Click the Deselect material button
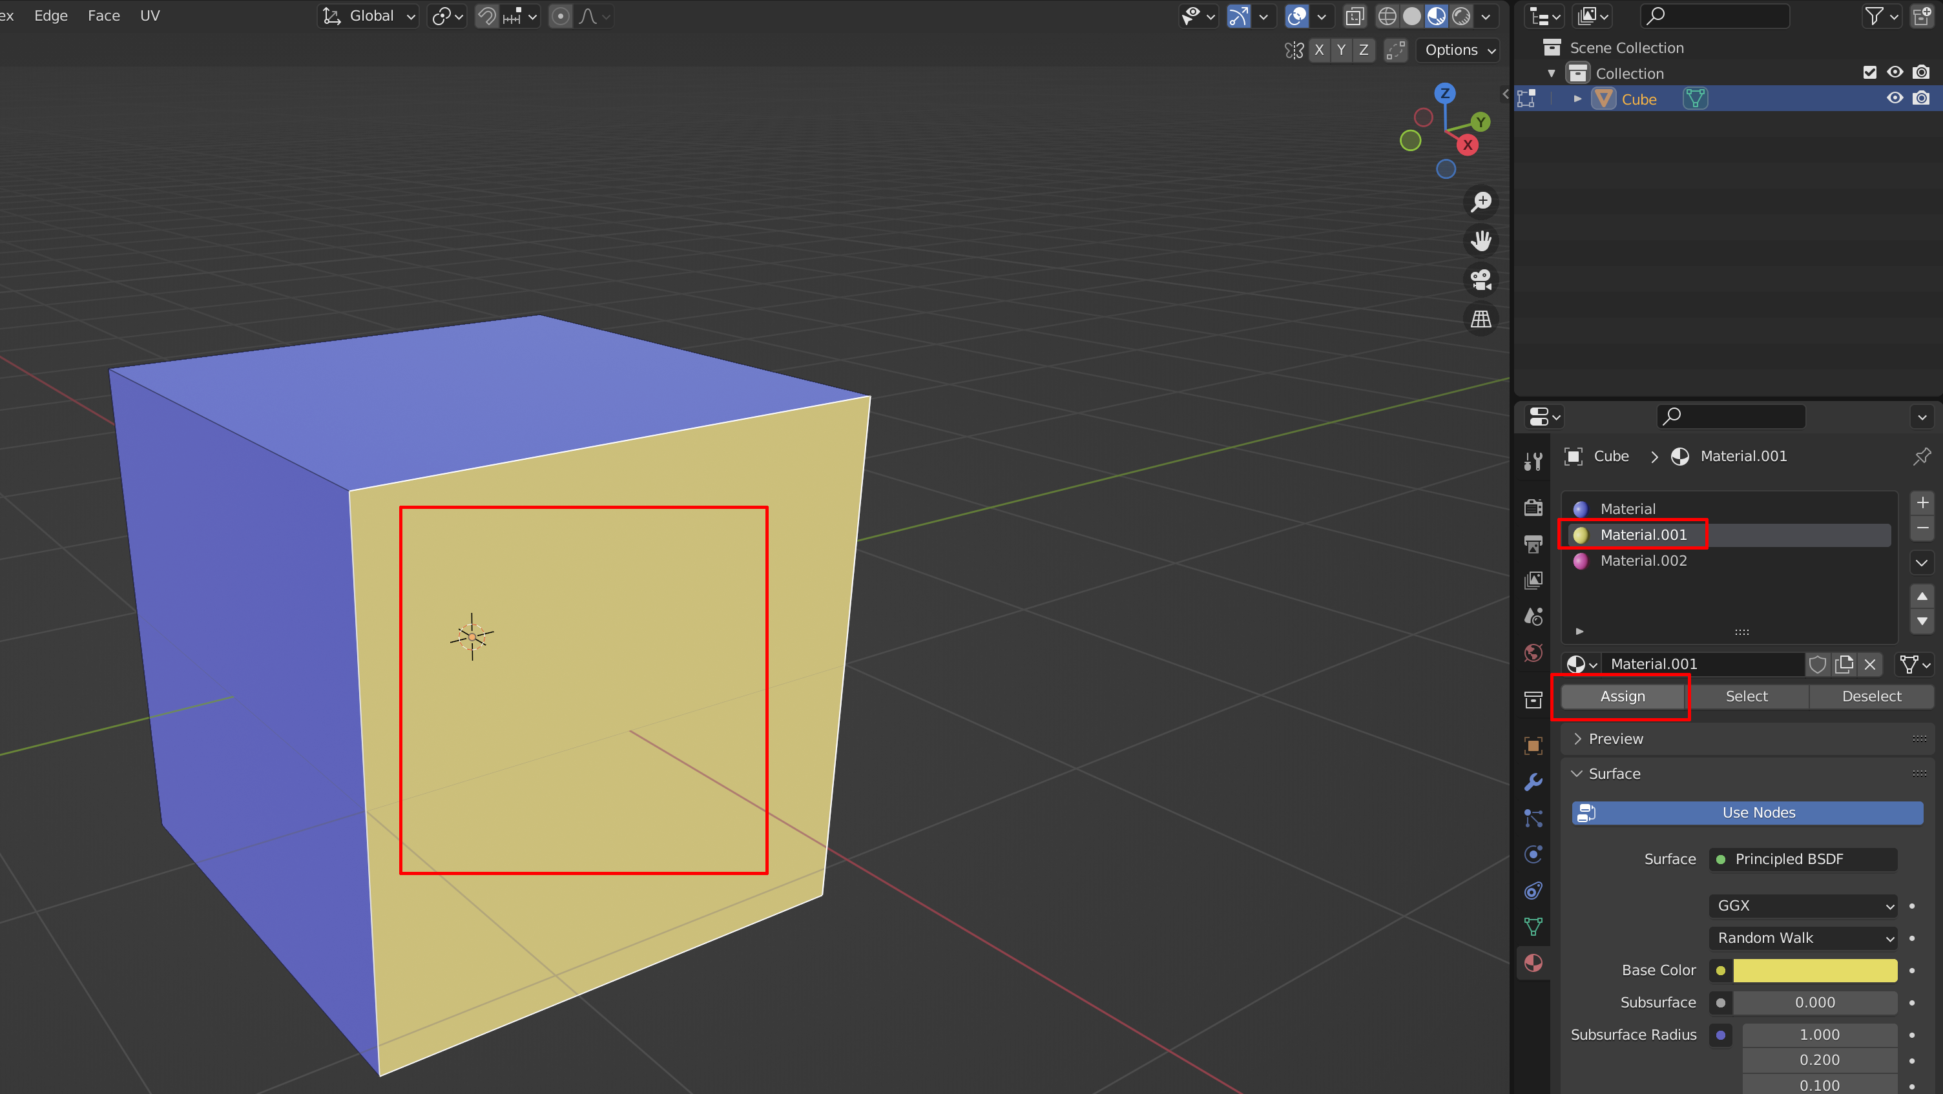Viewport: 1943px width, 1094px height. [1871, 697]
